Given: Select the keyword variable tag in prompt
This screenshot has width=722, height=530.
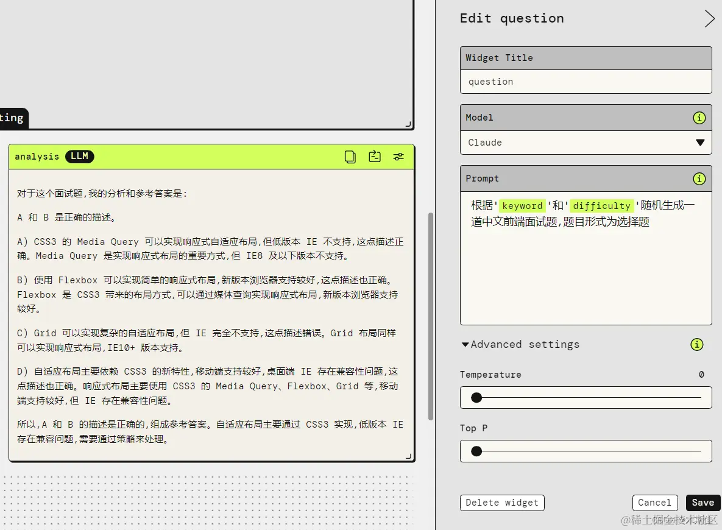Looking at the screenshot, I should coord(522,206).
